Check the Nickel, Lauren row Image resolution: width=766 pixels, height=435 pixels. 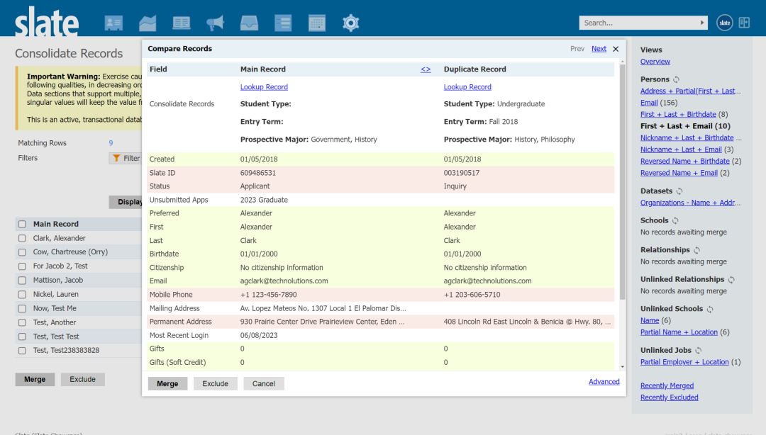pyautogui.click(x=22, y=295)
